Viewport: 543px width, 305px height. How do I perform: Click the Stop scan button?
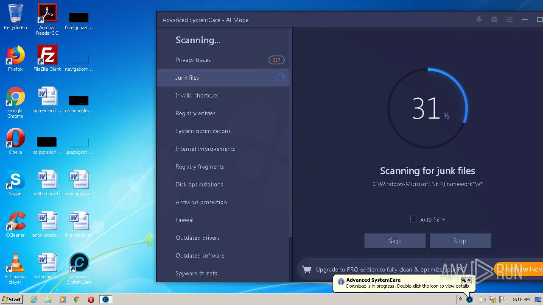(460, 241)
